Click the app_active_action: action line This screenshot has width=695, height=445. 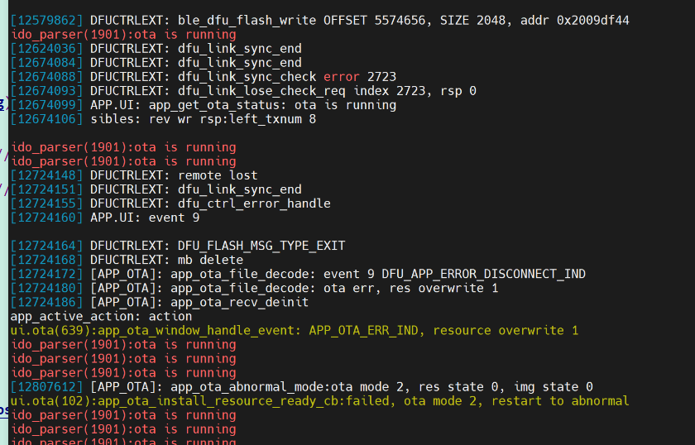pos(101,317)
